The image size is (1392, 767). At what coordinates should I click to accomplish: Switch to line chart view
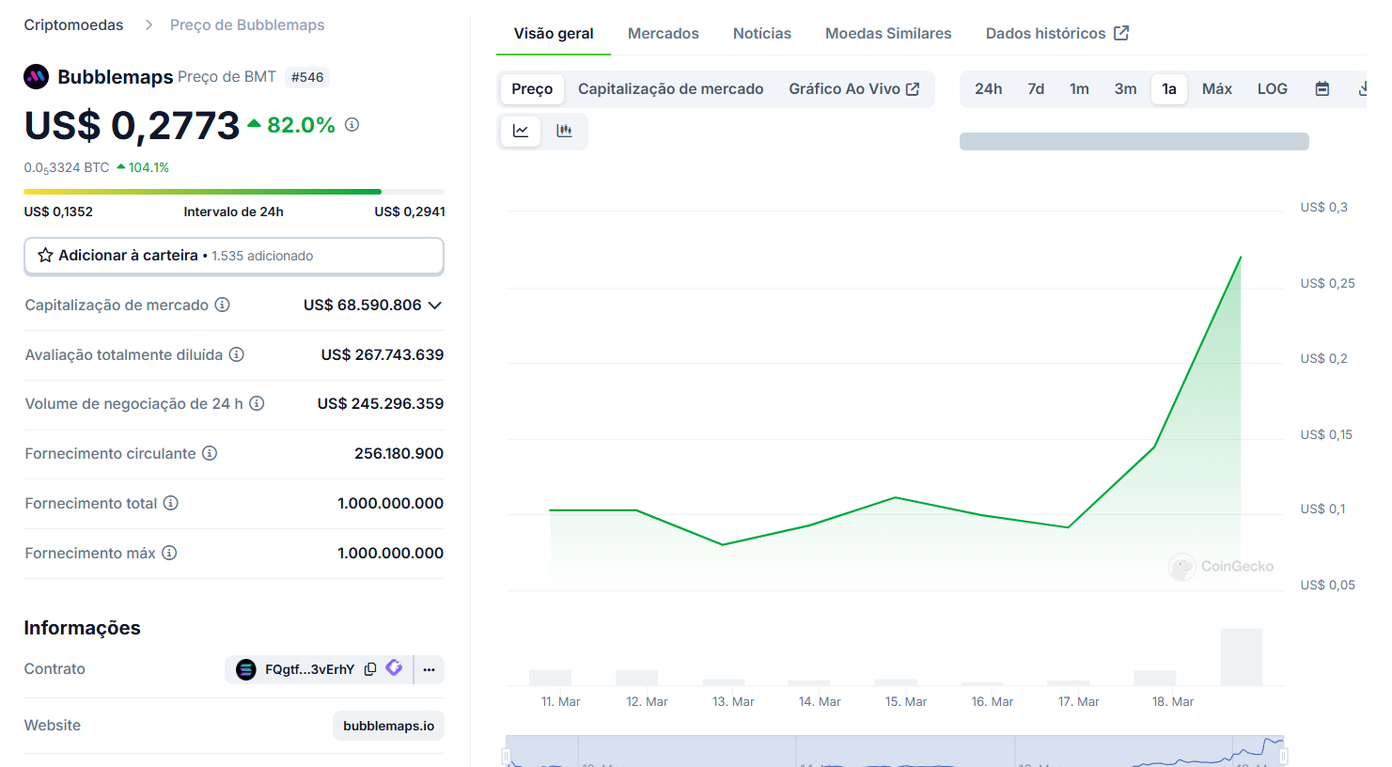tap(521, 131)
